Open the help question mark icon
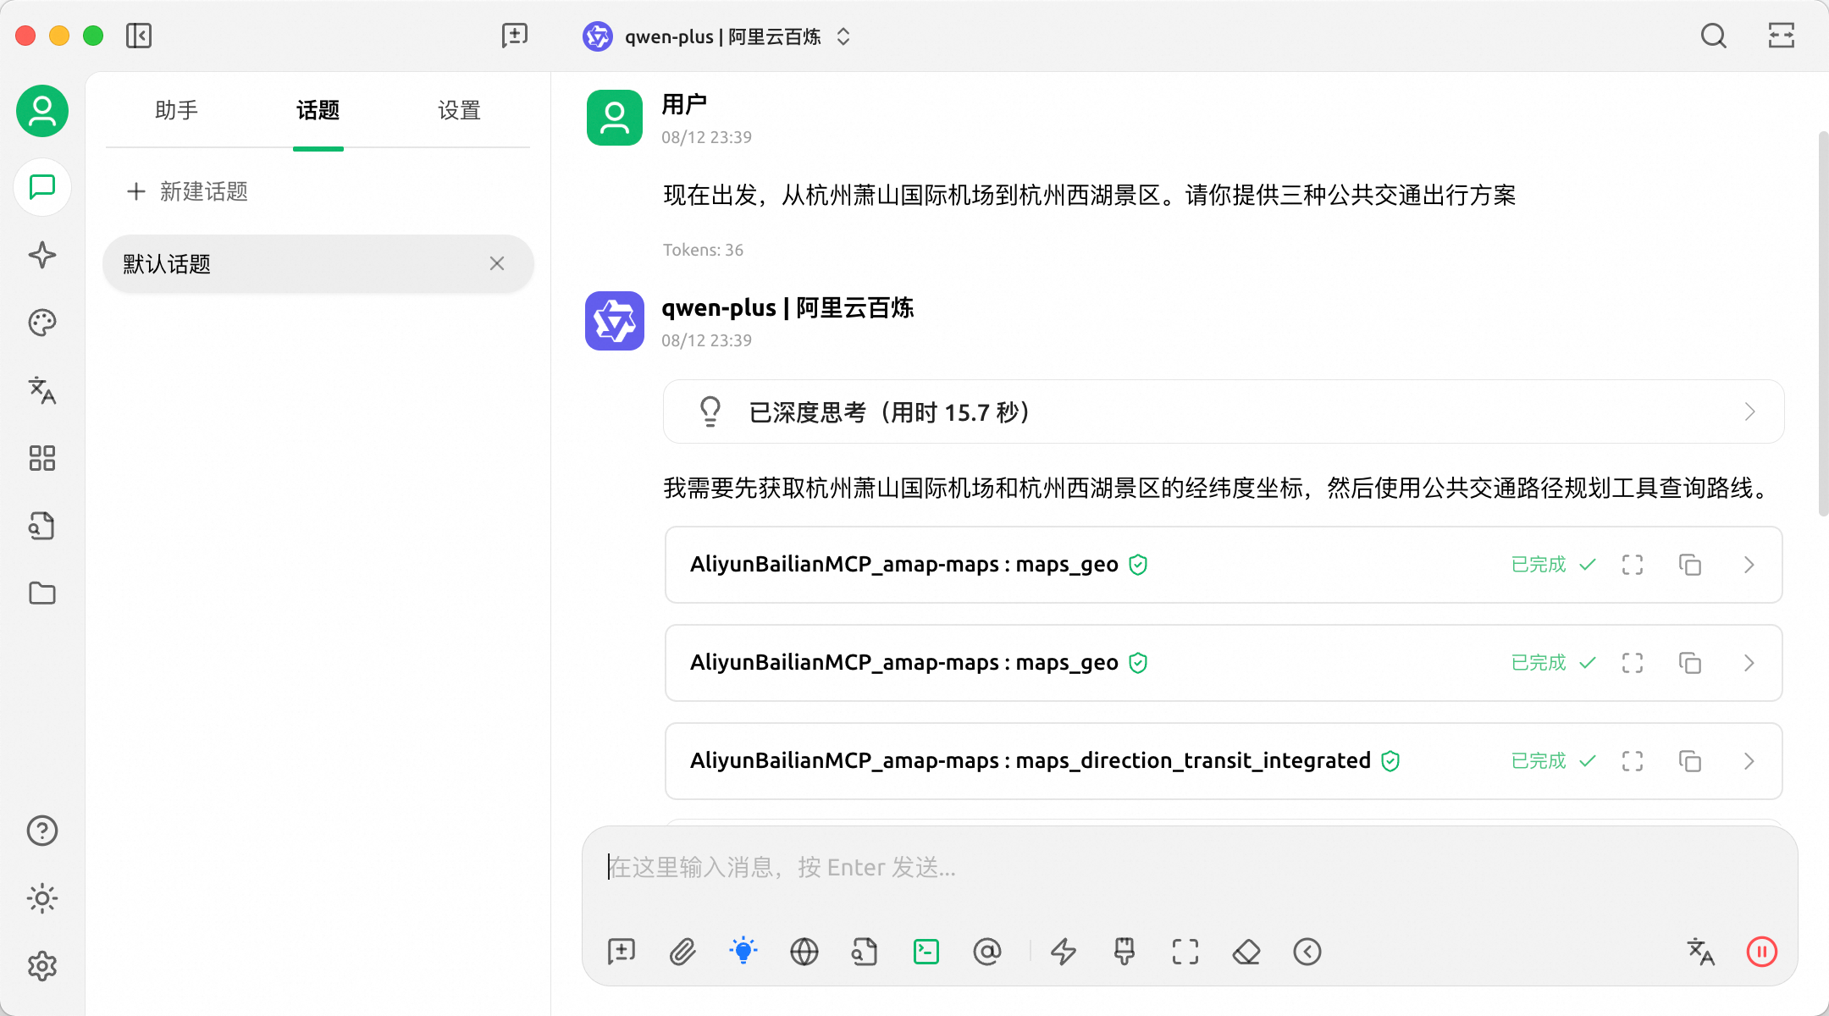Image resolution: width=1829 pixels, height=1016 pixels. [42, 831]
